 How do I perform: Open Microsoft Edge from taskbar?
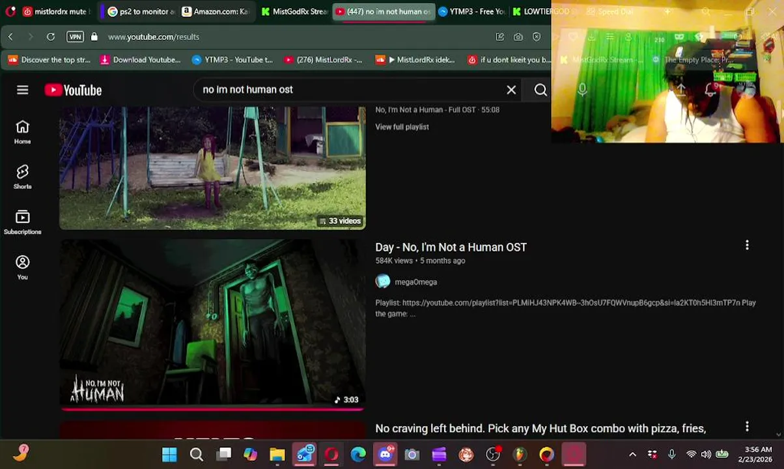pyautogui.click(x=358, y=454)
